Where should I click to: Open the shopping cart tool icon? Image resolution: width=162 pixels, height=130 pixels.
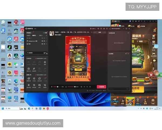point(34,85)
